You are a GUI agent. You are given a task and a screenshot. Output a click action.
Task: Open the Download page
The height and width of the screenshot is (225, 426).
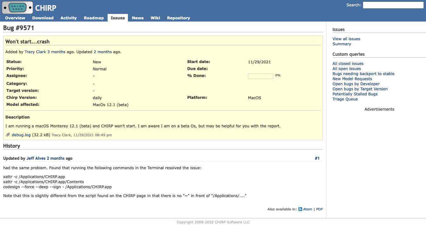click(43, 18)
